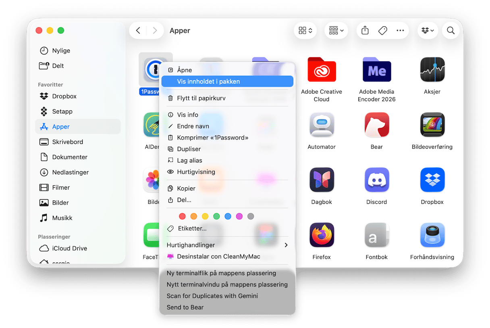The image size is (490, 328).
Task: Choose Åpne from the context menu
Action: 228,70
